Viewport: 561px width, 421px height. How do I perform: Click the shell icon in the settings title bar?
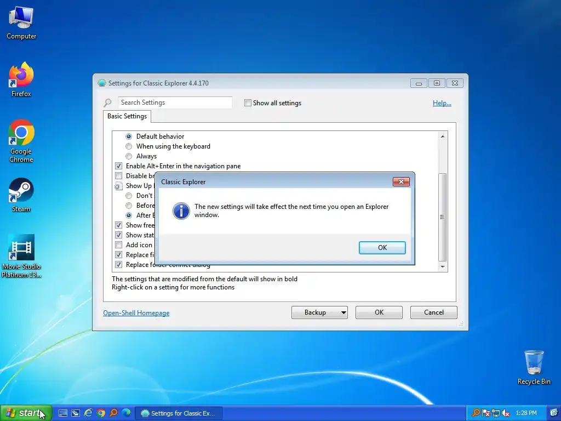click(102, 83)
